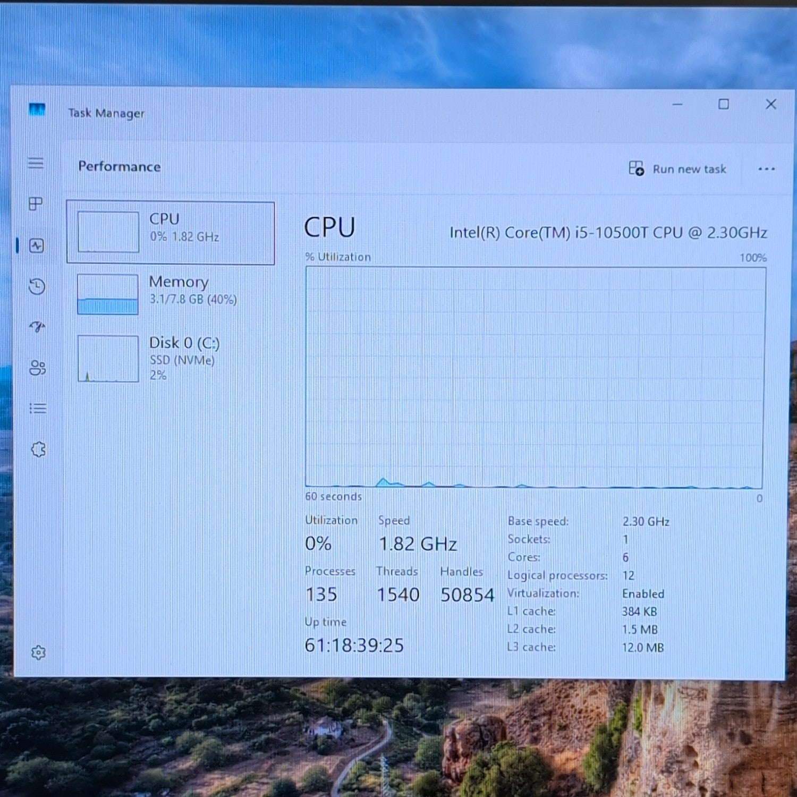
Task: Click Run new task
Action: point(677,169)
